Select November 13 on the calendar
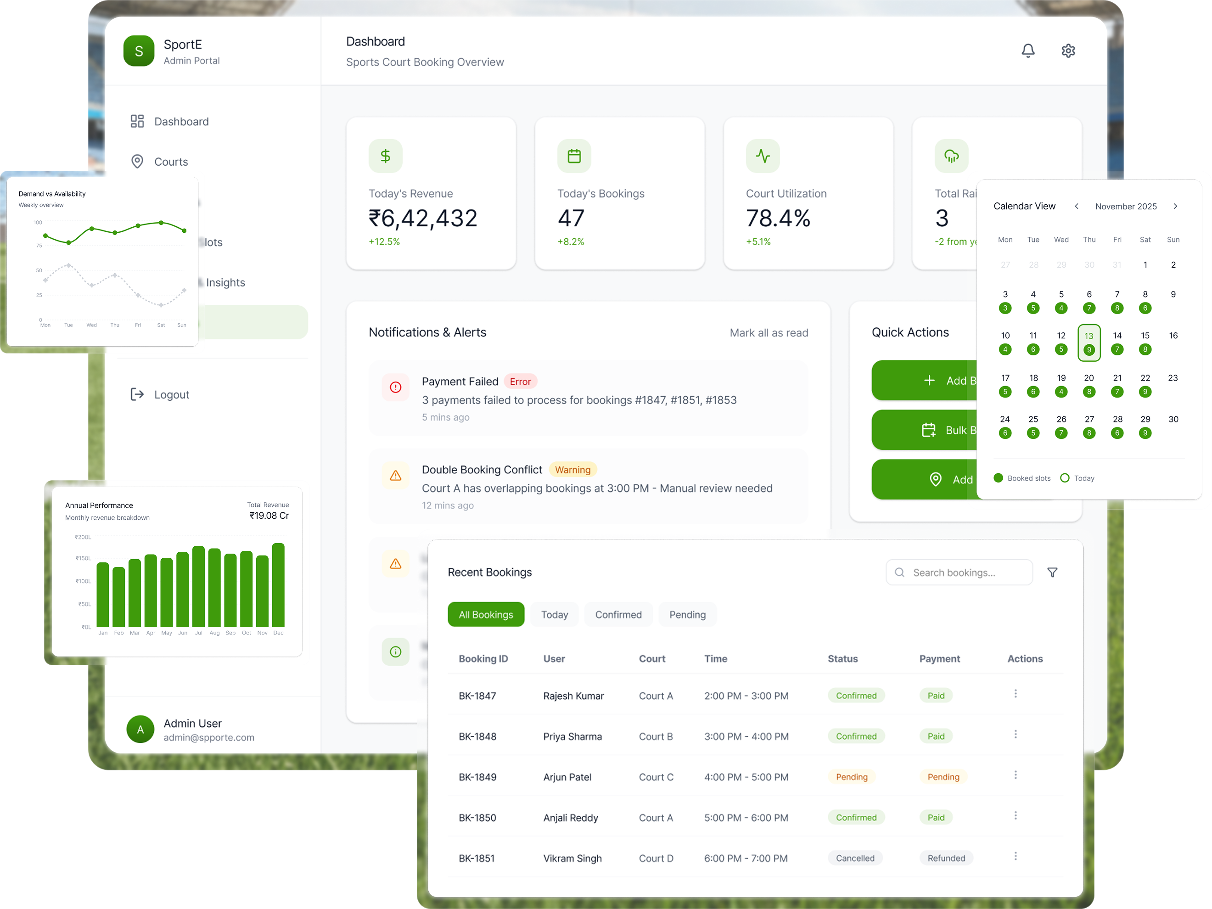This screenshot has height=909, width=1212. 1089,342
